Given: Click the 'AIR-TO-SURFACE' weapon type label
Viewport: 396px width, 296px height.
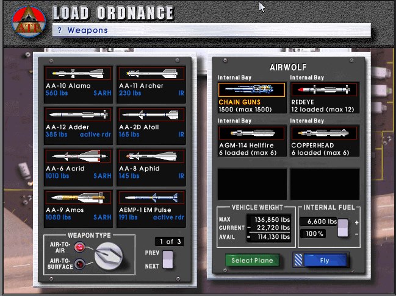Looking at the screenshot, I should point(60,264).
